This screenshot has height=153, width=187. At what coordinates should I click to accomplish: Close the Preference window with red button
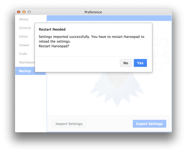(19, 12)
